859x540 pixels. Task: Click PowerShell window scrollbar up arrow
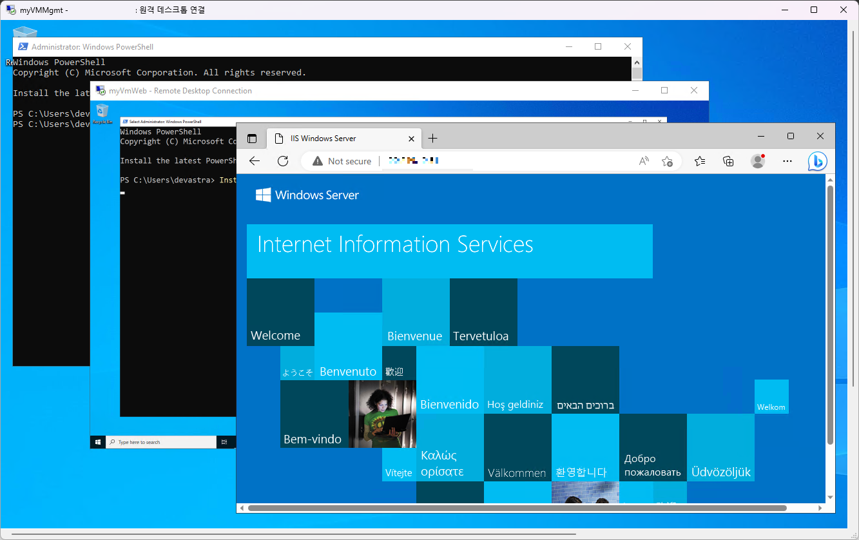coord(637,63)
